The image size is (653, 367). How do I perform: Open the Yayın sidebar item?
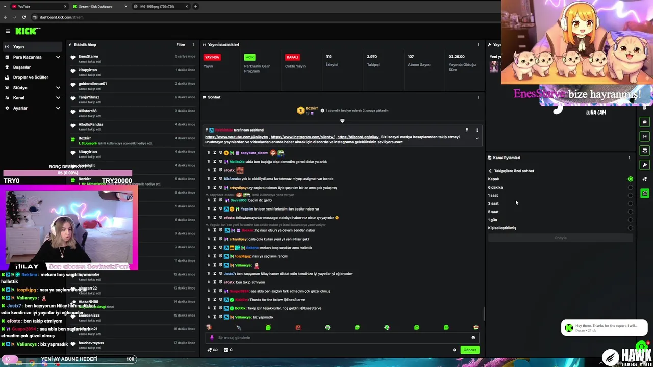coord(33,47)
